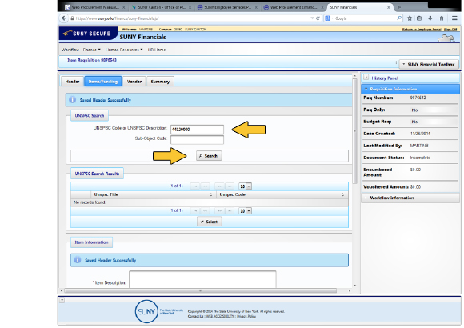Click the Item Description text area

tap(202, 279)
